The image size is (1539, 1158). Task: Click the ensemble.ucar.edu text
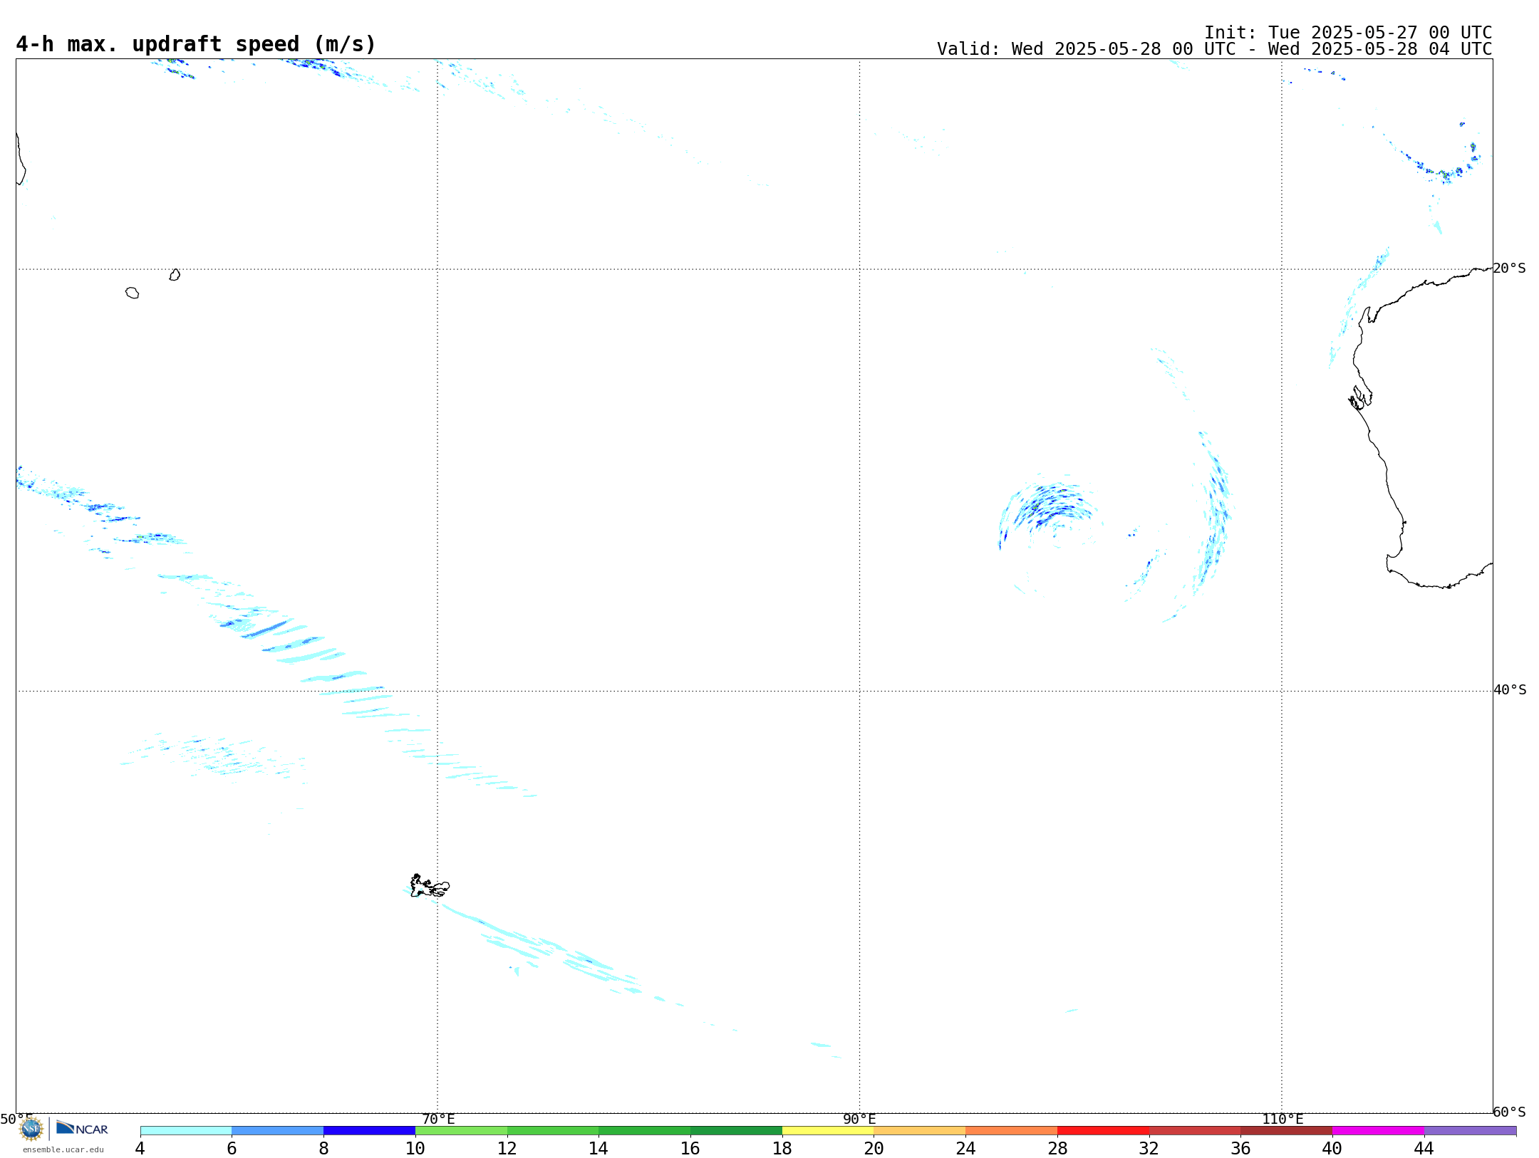[63, 1149]
